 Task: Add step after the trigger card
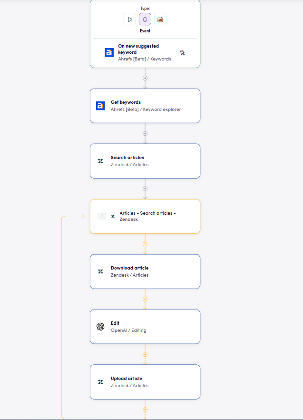tap(145, 78)
